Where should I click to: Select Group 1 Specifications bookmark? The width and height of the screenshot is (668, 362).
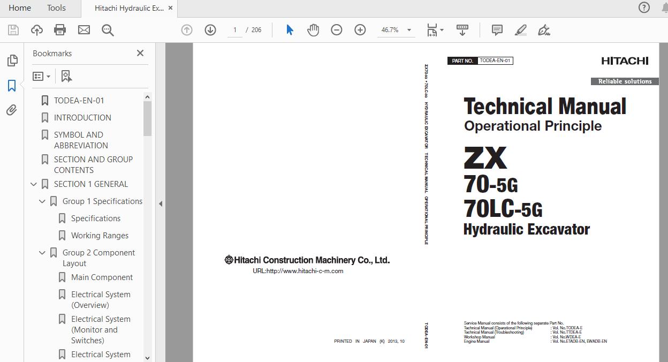pyautogui.click(x=102, y=201)
